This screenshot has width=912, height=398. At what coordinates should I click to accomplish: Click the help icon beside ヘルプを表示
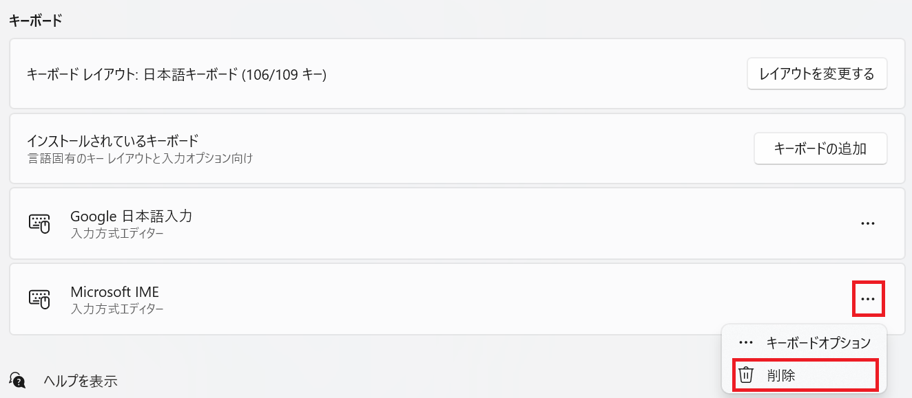(x=18, y=380)
